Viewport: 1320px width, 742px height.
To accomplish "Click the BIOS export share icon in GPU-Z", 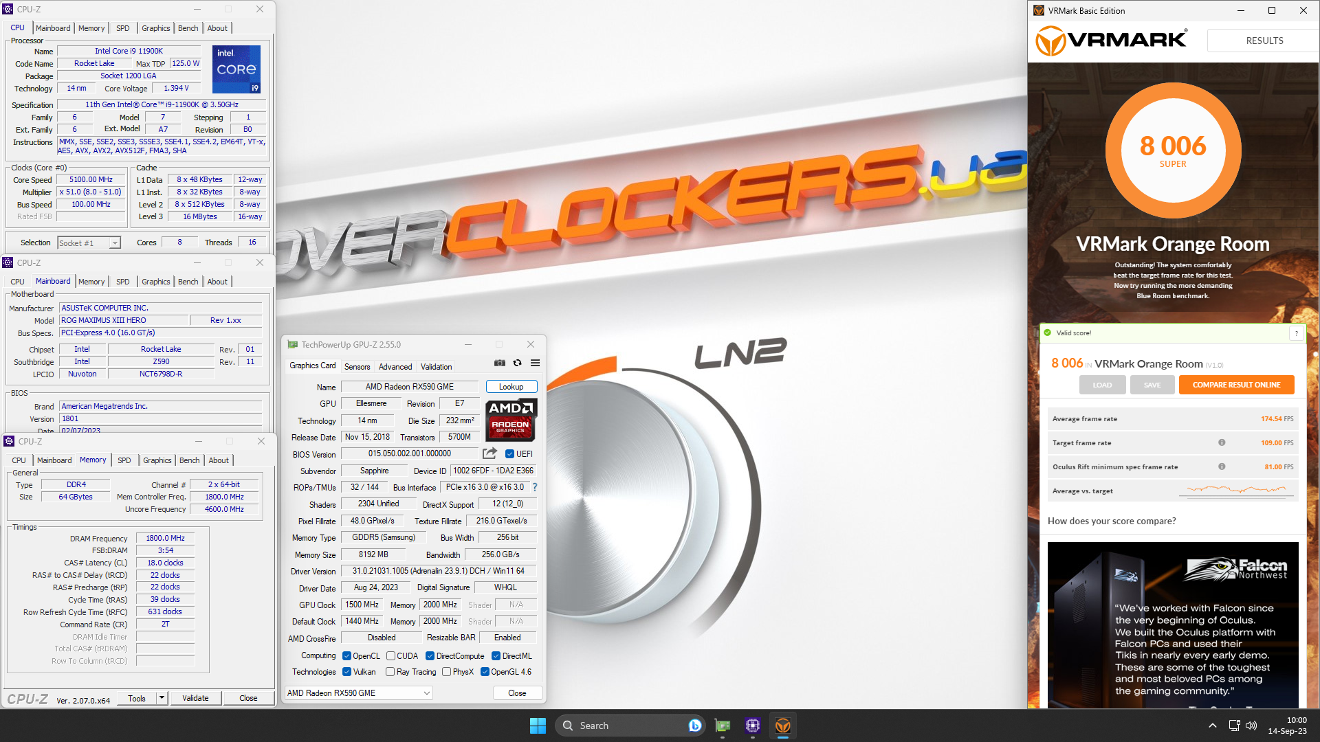I will point(489,453).
